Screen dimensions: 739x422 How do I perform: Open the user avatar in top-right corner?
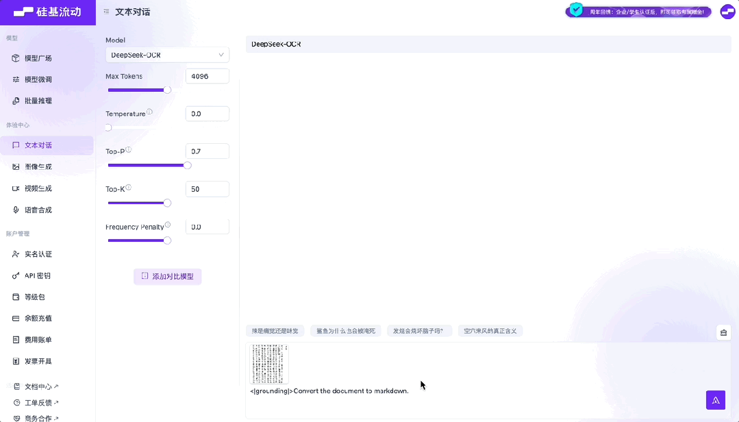tap(727, 12)
